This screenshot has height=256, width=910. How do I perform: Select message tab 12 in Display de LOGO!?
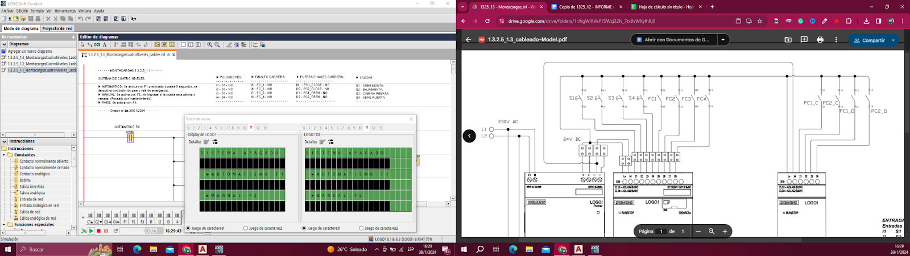(258, 128)
